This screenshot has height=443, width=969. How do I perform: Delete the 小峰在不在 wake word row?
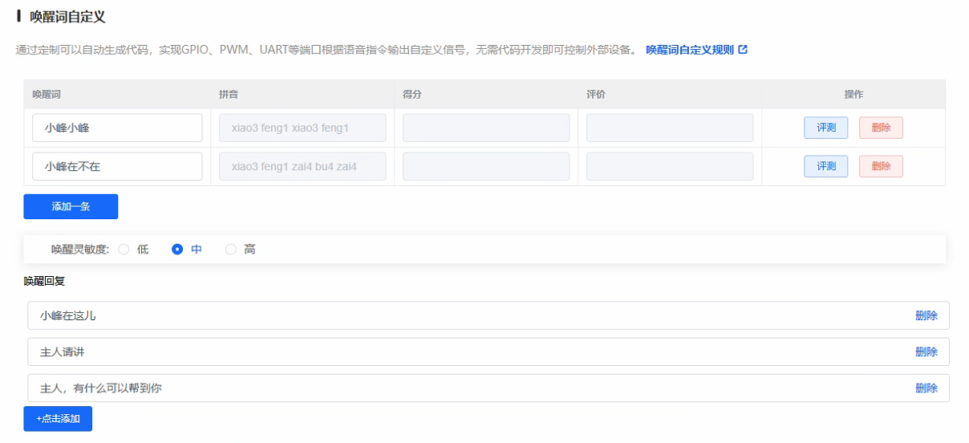pyautogui.click(x=880, y=166)
